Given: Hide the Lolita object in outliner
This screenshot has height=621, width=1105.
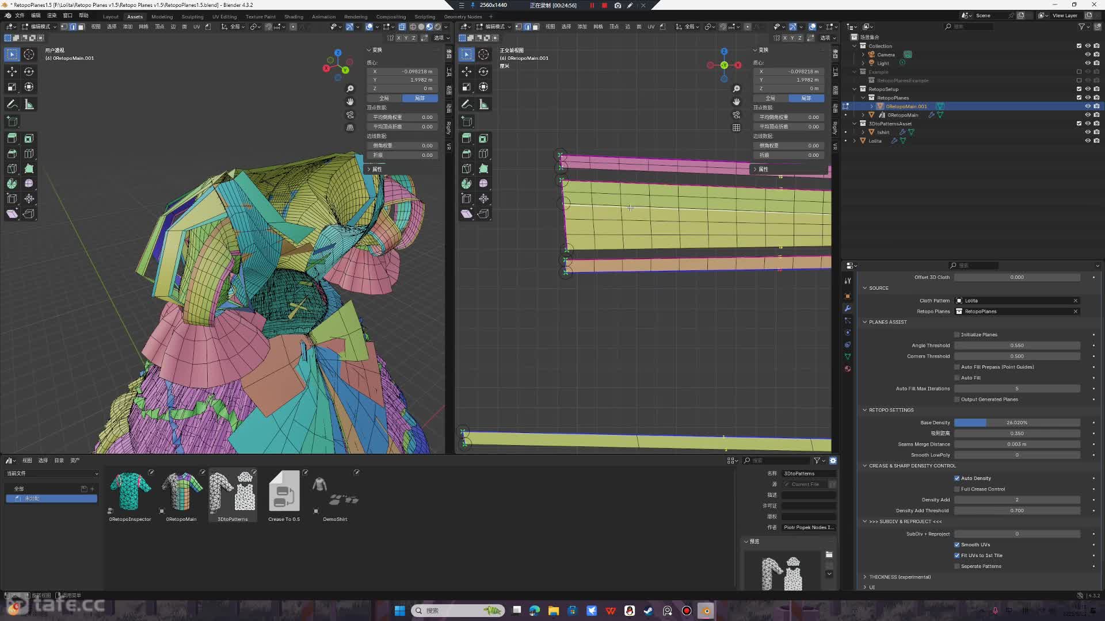Looking at the screenshot, I should click(x=1088, y=141).
